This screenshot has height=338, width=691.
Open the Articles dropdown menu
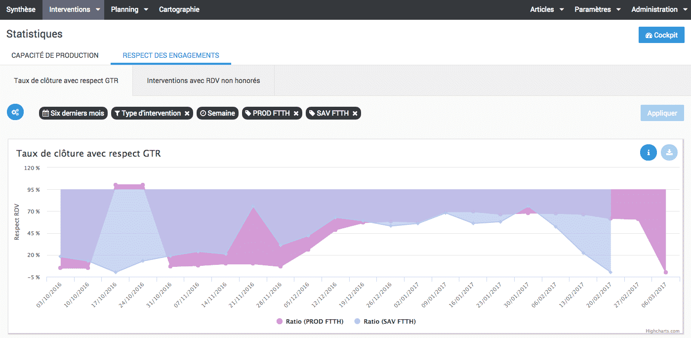(x=547, y=9)
